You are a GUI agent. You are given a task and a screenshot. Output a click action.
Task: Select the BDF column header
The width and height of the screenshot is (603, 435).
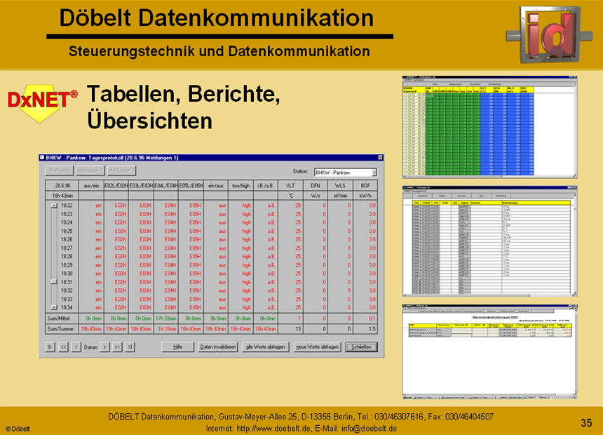pos(365,185)
